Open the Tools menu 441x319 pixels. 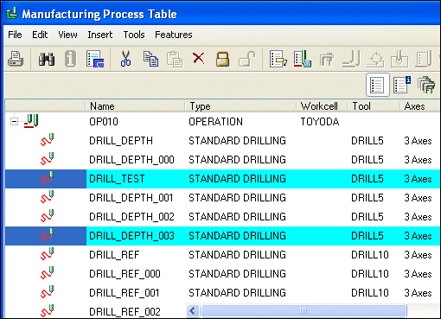coord(134,35)
